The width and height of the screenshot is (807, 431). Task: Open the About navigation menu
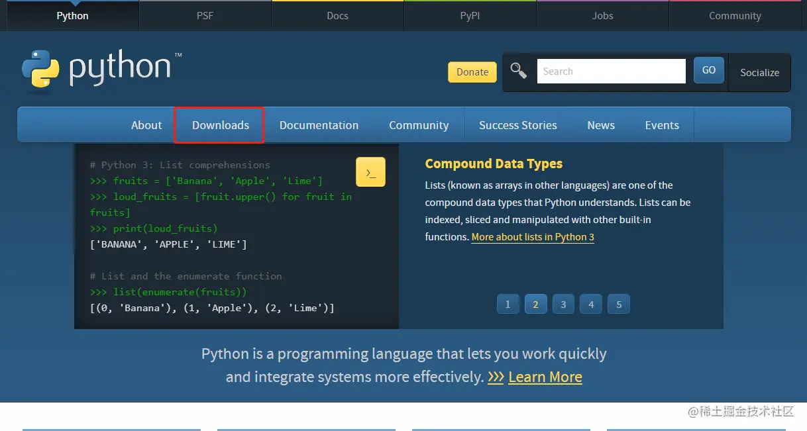tap(146, 125)
